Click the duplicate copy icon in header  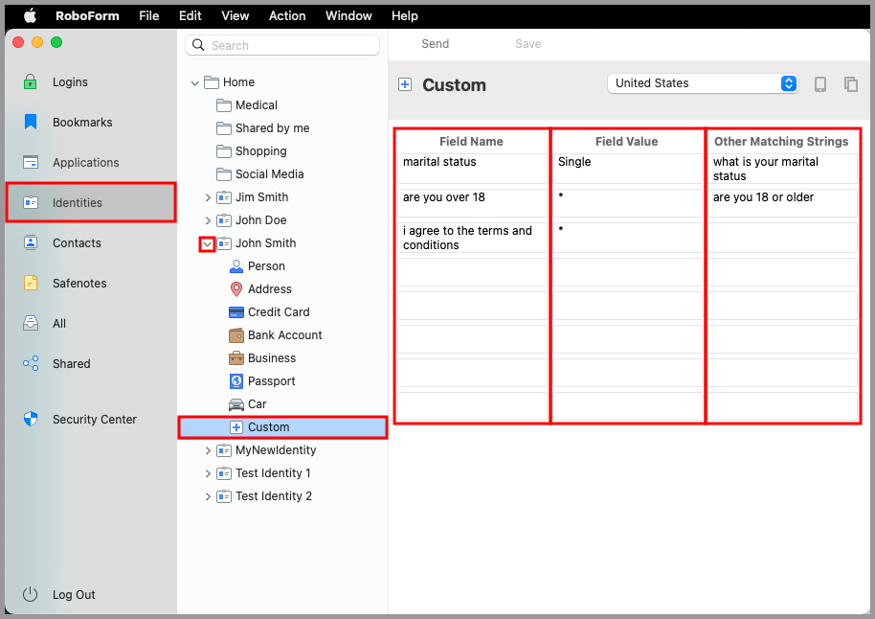[850, 83]
